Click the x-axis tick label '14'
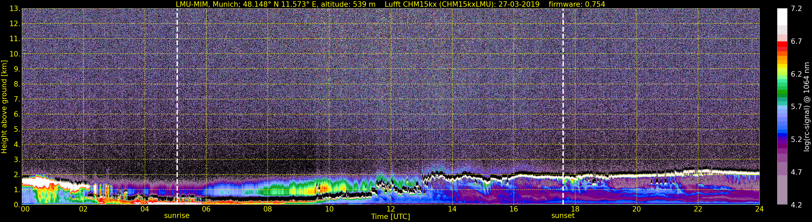This screenshot has width=812, height=222. (x=452, y=209)
